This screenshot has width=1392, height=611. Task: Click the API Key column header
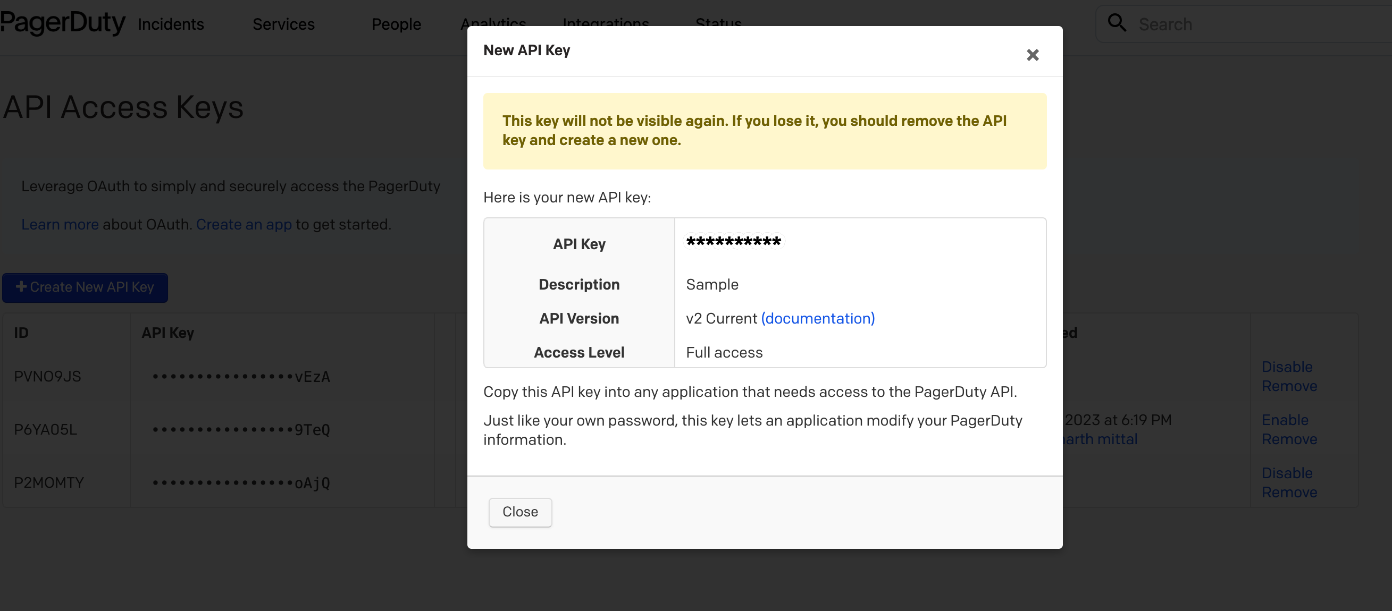(167, 333)
